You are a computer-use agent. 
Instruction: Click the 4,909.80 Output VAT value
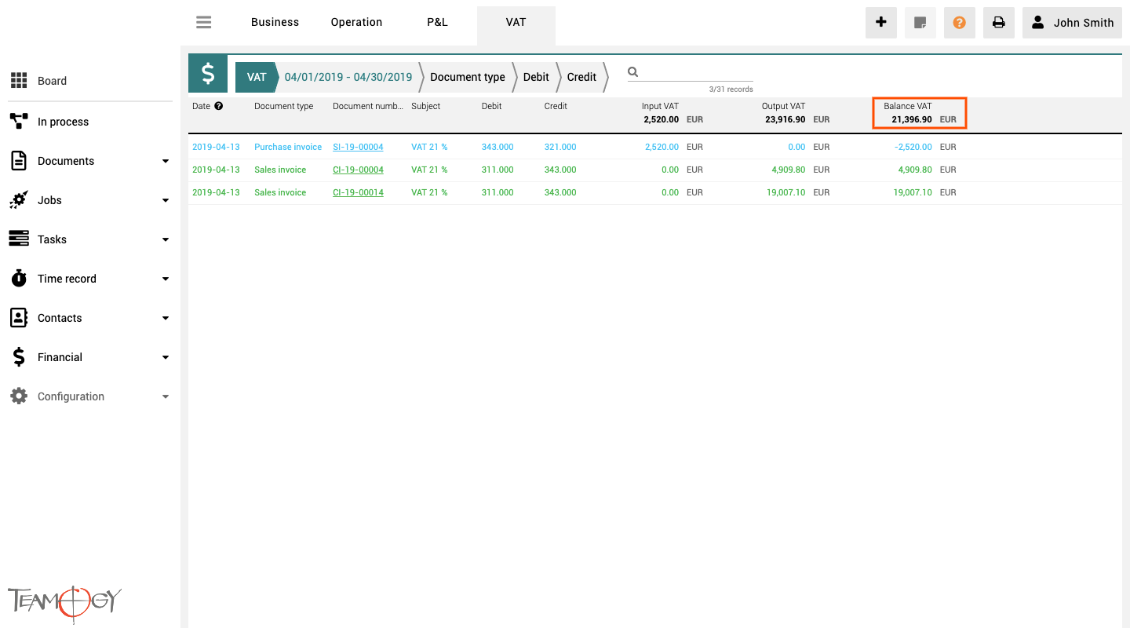coord(789,170)
